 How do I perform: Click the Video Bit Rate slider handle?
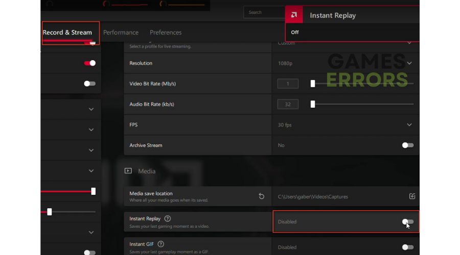click(313, 84)
